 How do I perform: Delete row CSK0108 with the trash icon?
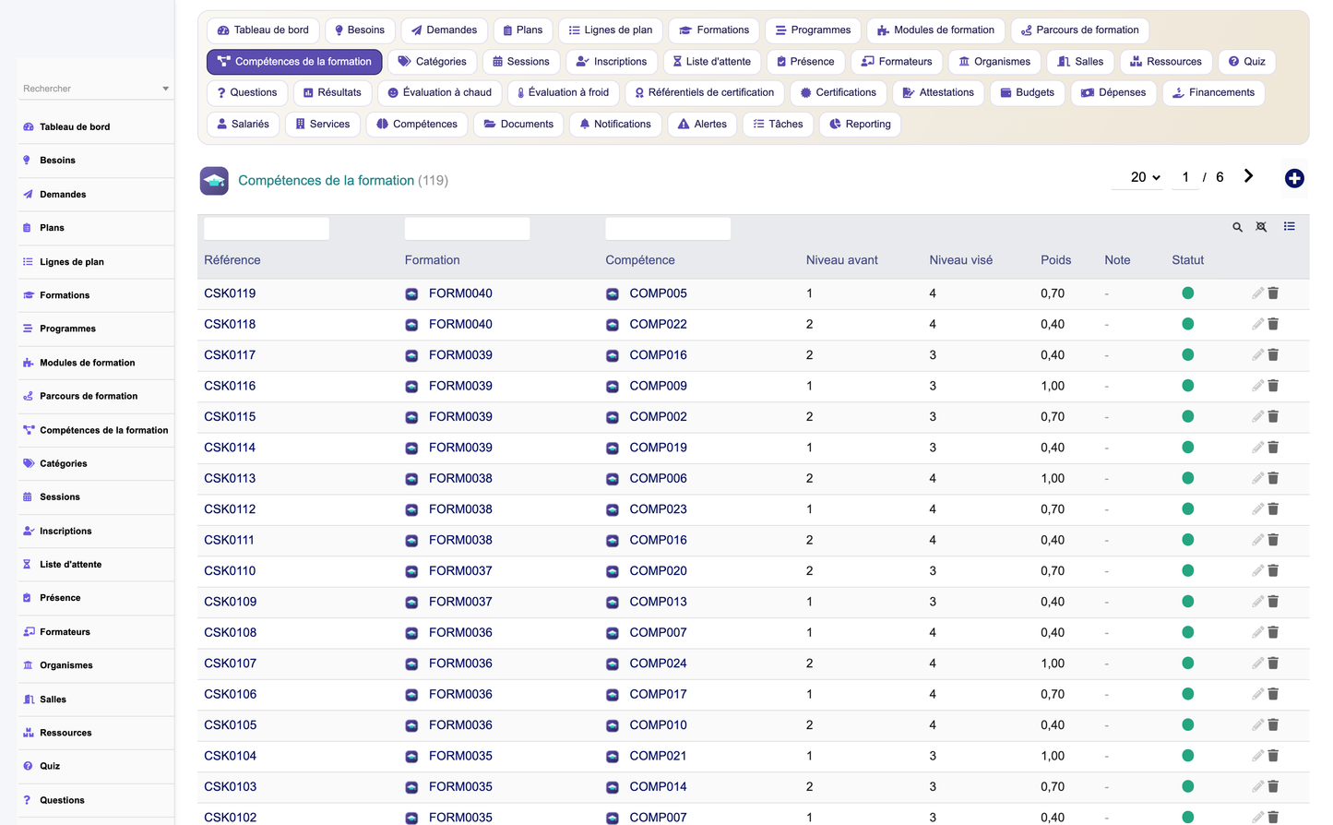[x=1273, y=632]
